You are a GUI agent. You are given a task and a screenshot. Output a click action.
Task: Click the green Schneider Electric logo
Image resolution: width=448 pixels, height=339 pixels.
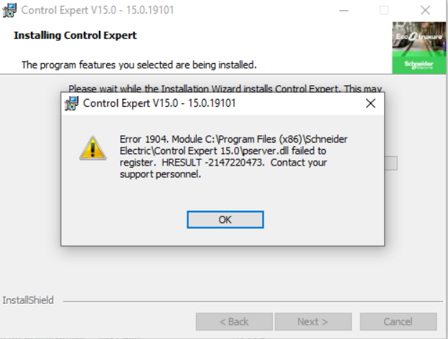click(x=419, y=65)
